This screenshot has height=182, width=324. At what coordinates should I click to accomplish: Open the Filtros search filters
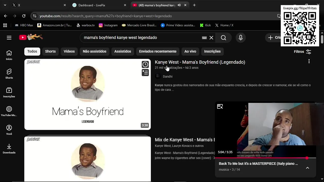coord(302,52)
